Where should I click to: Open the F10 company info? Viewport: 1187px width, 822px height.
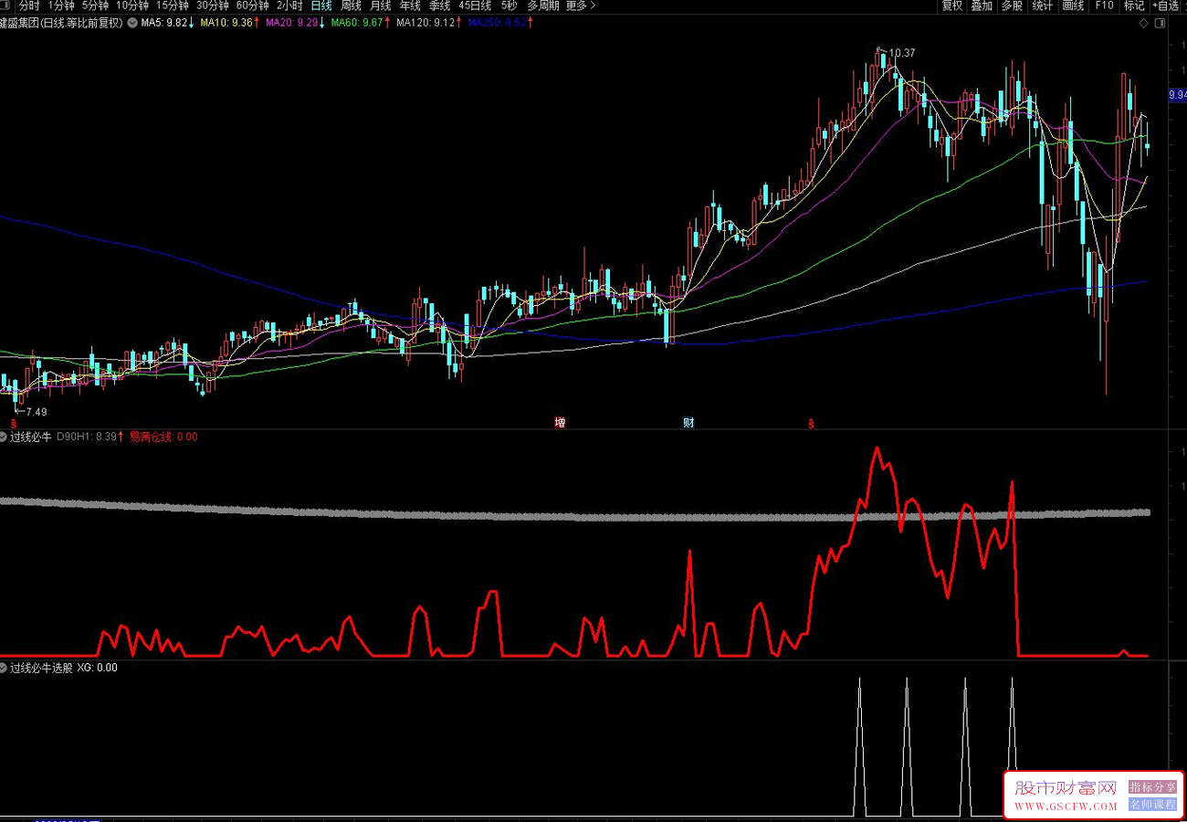click(x=1104, y=5)
